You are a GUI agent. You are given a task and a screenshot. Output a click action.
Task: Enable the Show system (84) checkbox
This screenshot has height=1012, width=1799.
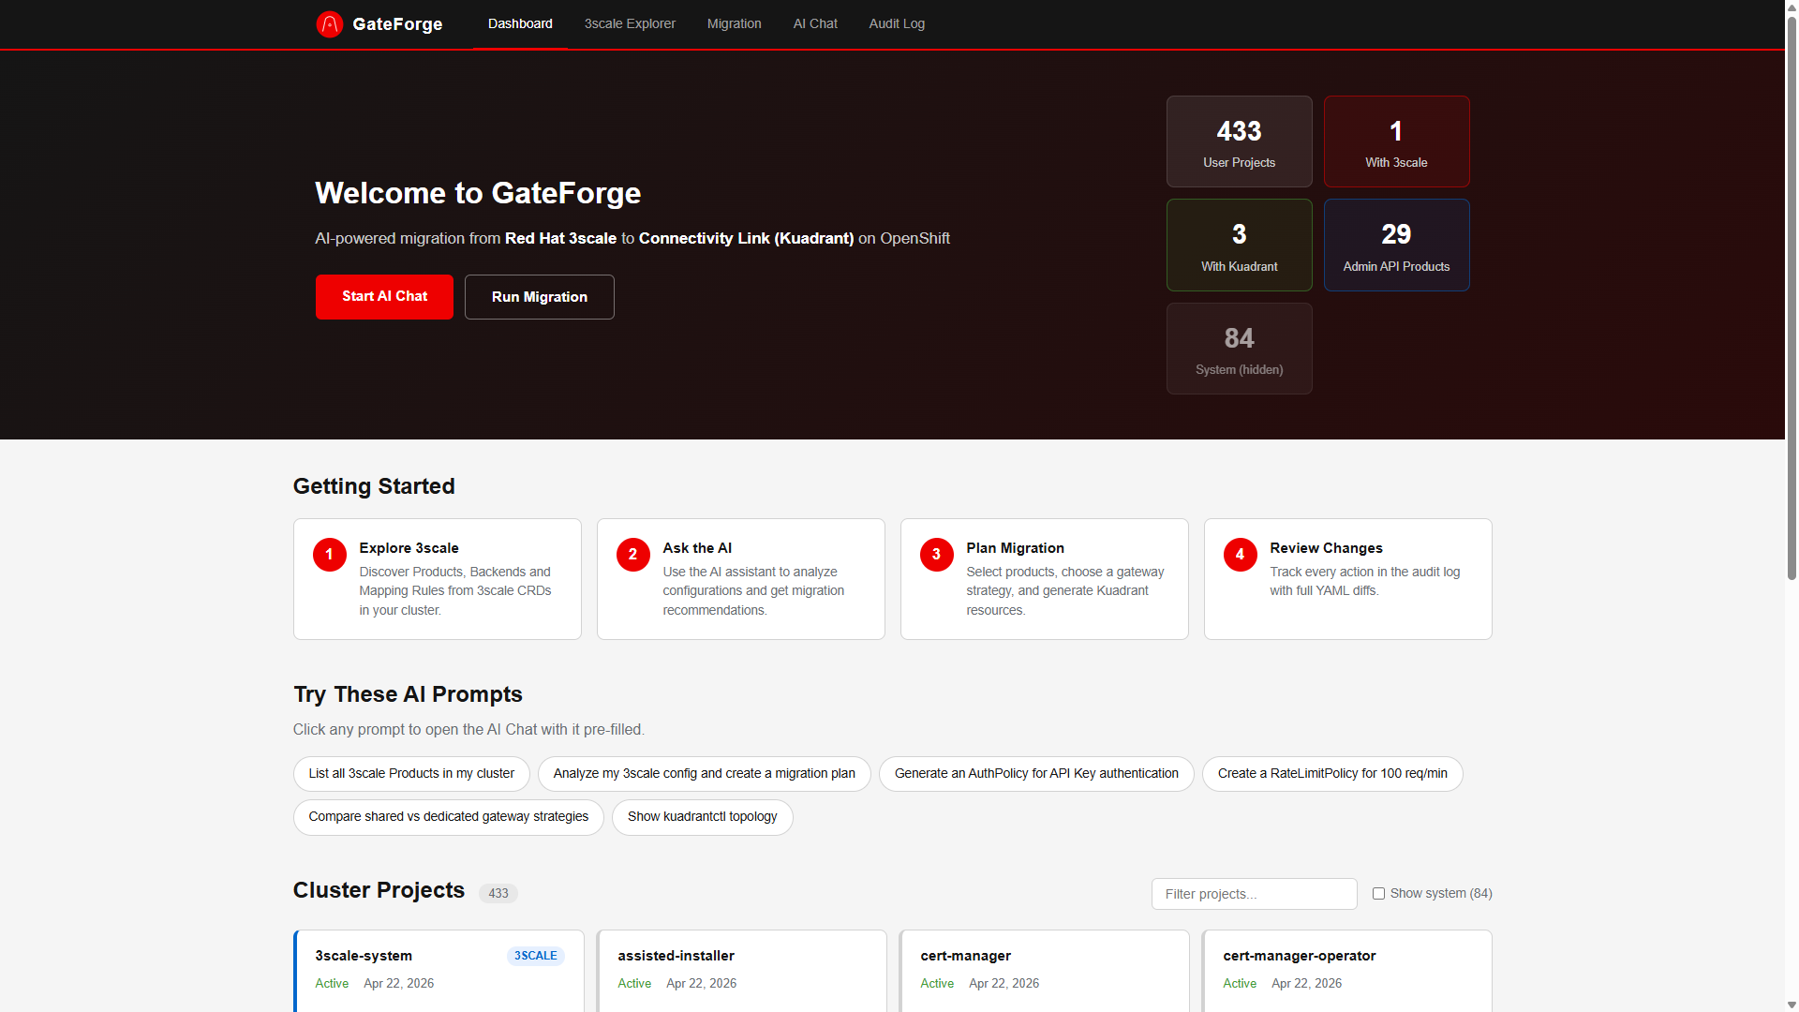click(x=1378, y=893)
